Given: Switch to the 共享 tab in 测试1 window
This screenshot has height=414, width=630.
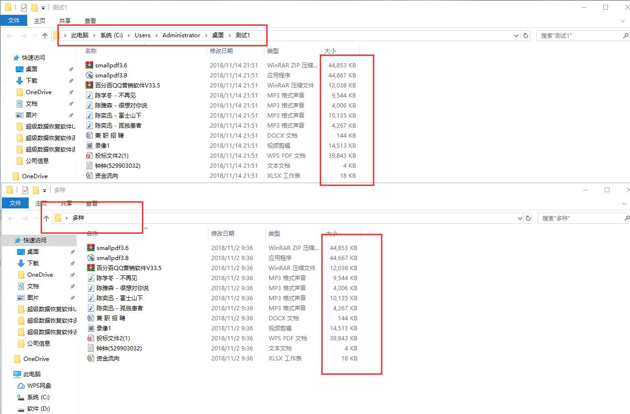Looking at the screenshot, I should (x=65, y=21).
